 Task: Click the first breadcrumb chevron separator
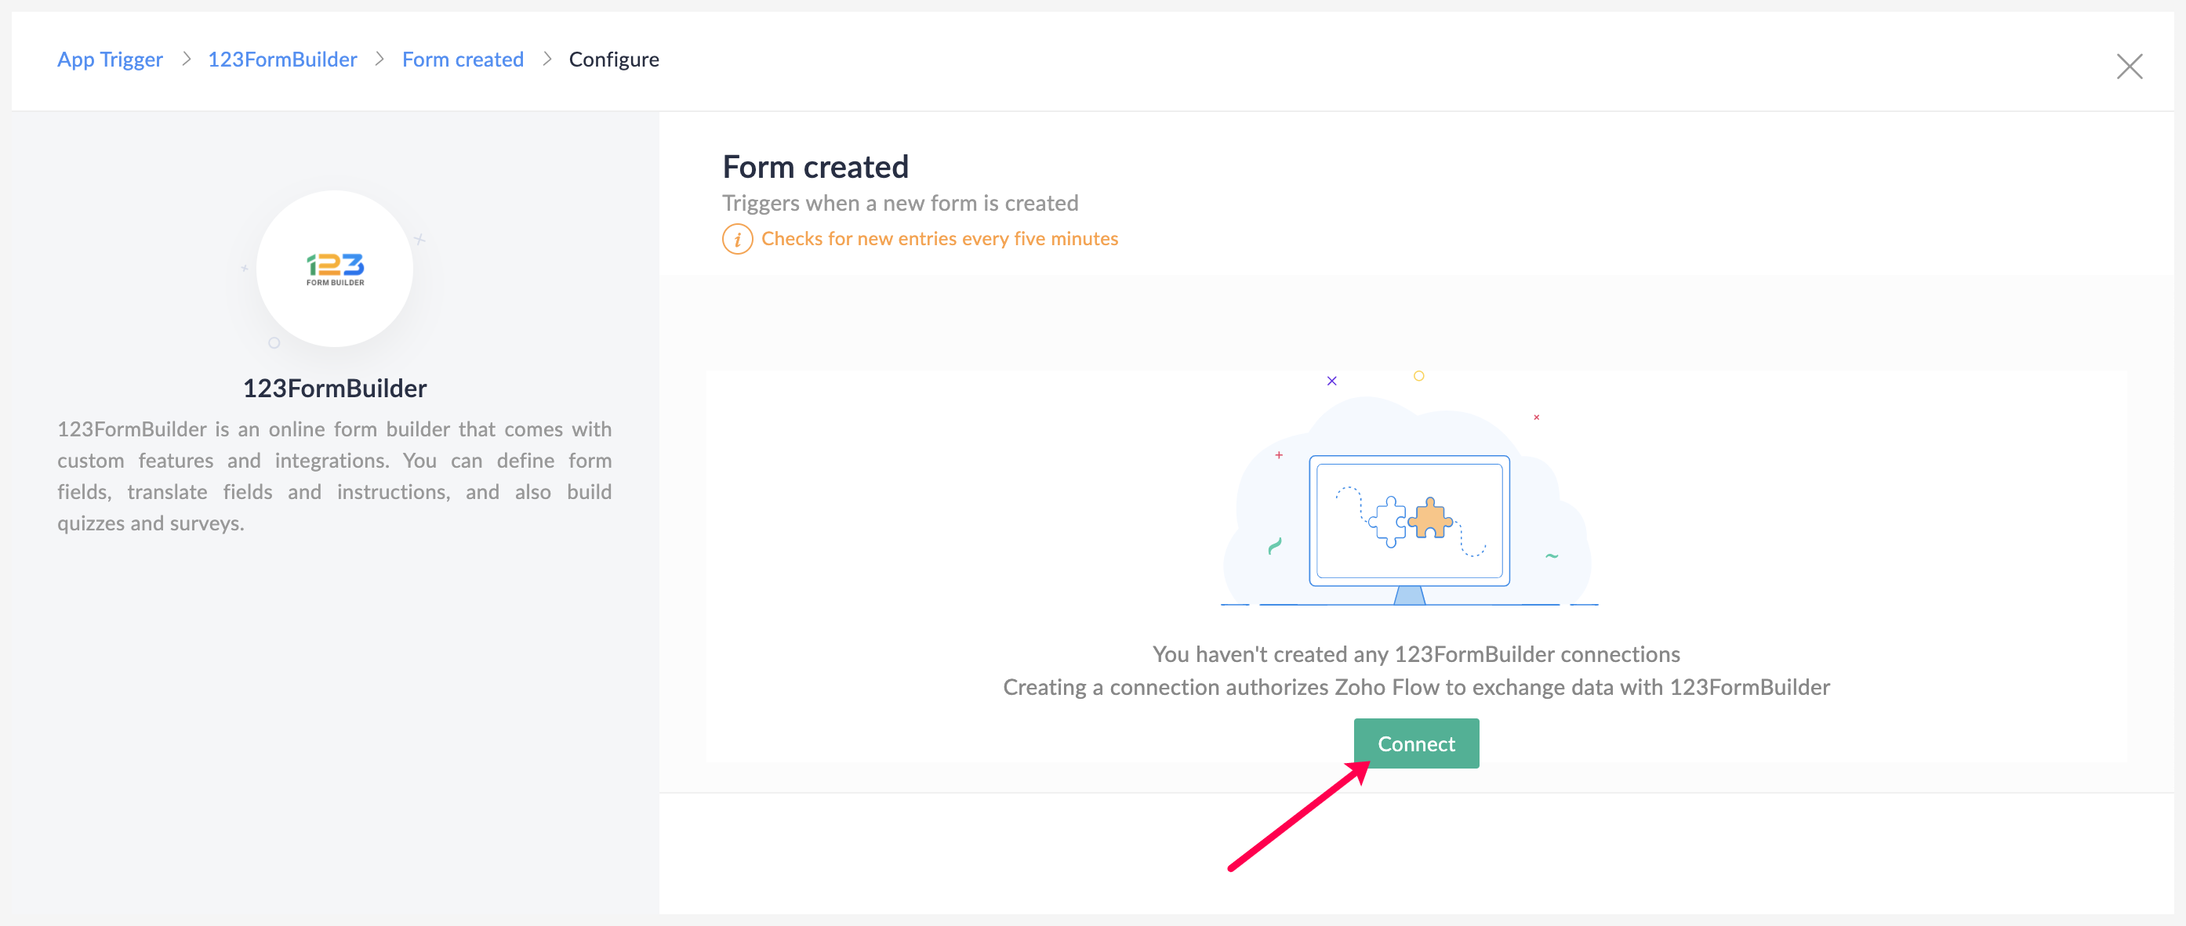[186, 60]
